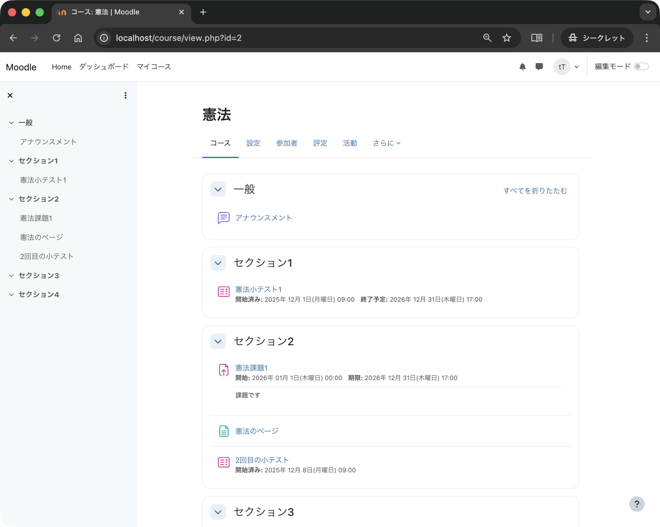Click the quiz icon beside 憲法小テスト1

coord(224,291)
